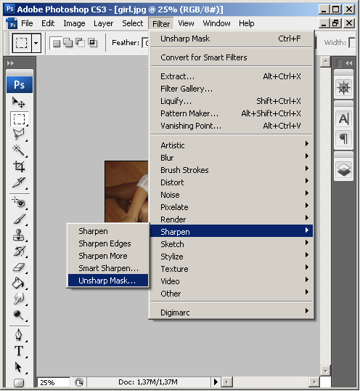Select the Crop tool
This screenshot has height=391, width=360.
pyautogui.click(x=19, y=166)
